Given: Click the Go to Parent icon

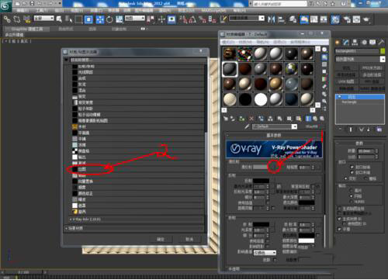Looking at the screenshot, I should (315, 119).
